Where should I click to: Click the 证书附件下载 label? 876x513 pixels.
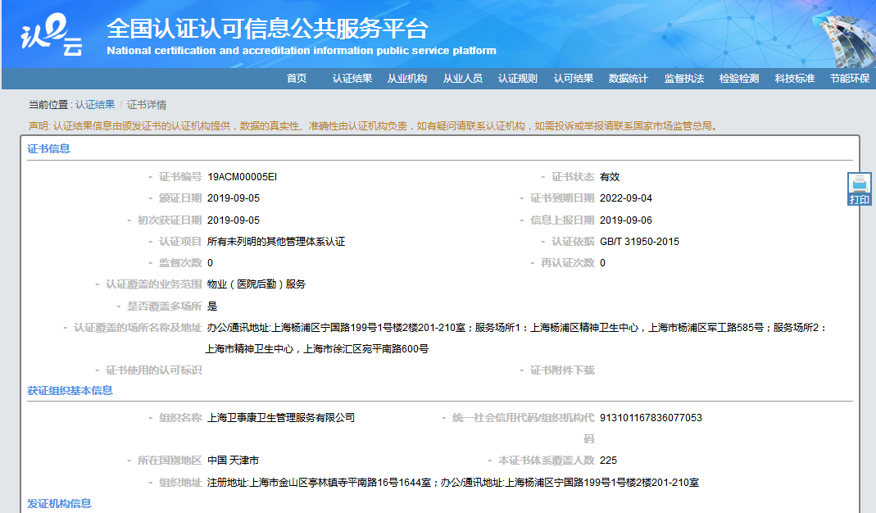click(562, 370)
